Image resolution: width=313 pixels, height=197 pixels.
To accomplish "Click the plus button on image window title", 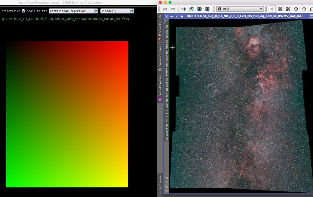I will pyautogui.click(x=182, y=16).
